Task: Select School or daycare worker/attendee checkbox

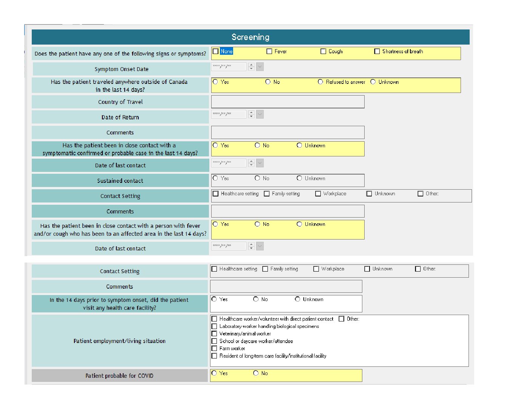Action: point(215,341)
